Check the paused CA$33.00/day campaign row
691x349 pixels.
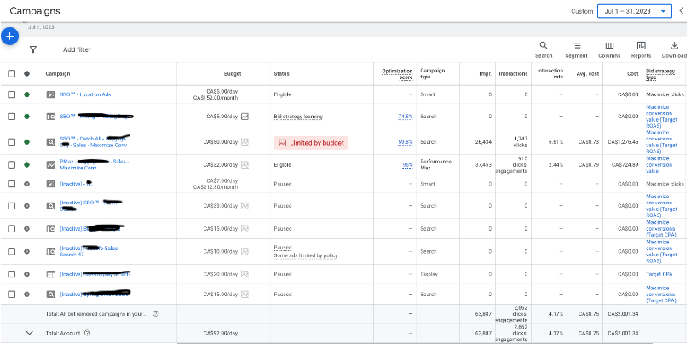(11, 205)
